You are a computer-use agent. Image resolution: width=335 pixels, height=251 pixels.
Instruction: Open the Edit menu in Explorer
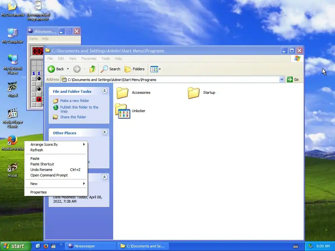click(61, 59)
